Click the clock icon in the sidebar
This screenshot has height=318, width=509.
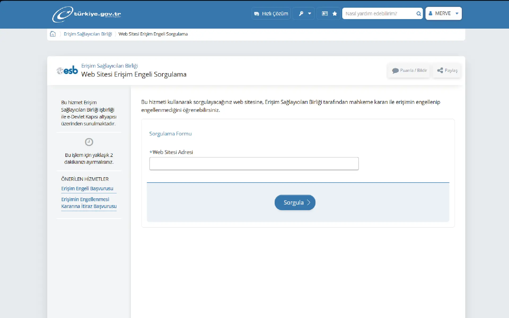[89, 142]
